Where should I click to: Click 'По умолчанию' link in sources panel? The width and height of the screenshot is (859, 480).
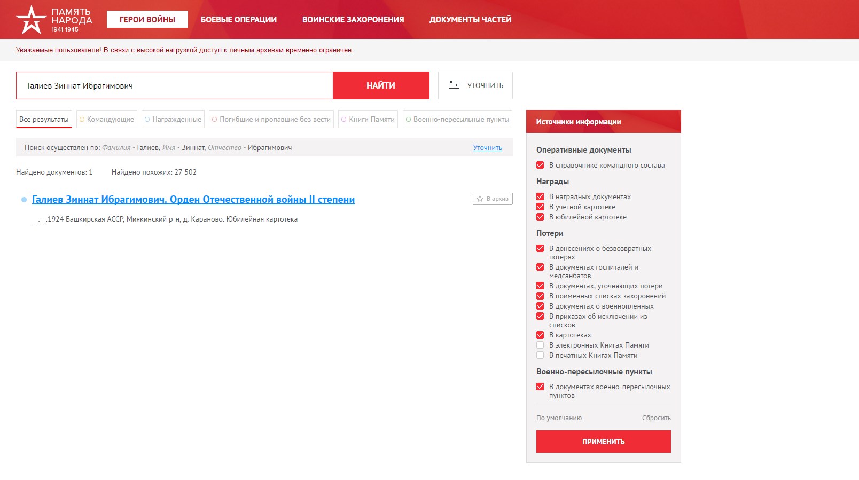point(559,418)
